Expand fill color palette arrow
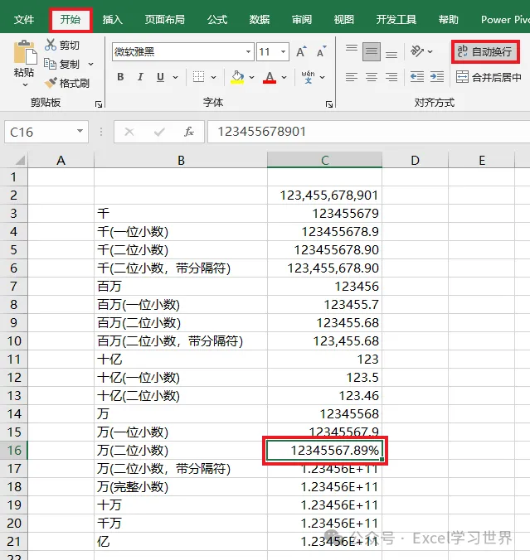This screenshot has height=560, width=530. point(252,77)
